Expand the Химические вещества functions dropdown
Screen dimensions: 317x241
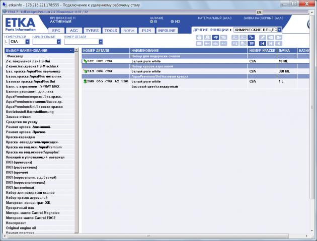click(x=279, y=30)
